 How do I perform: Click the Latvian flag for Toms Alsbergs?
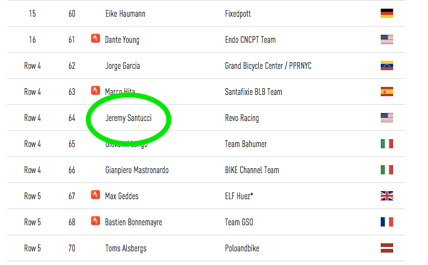coord(387,248)
